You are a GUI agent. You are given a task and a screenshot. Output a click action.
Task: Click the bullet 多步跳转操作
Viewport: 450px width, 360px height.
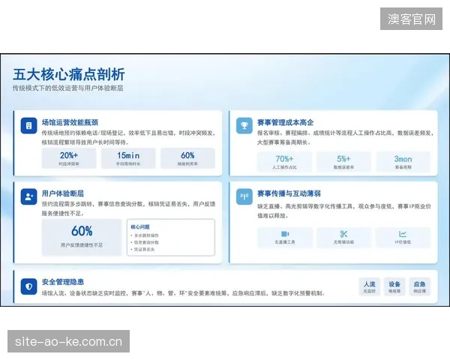(145, 235)
